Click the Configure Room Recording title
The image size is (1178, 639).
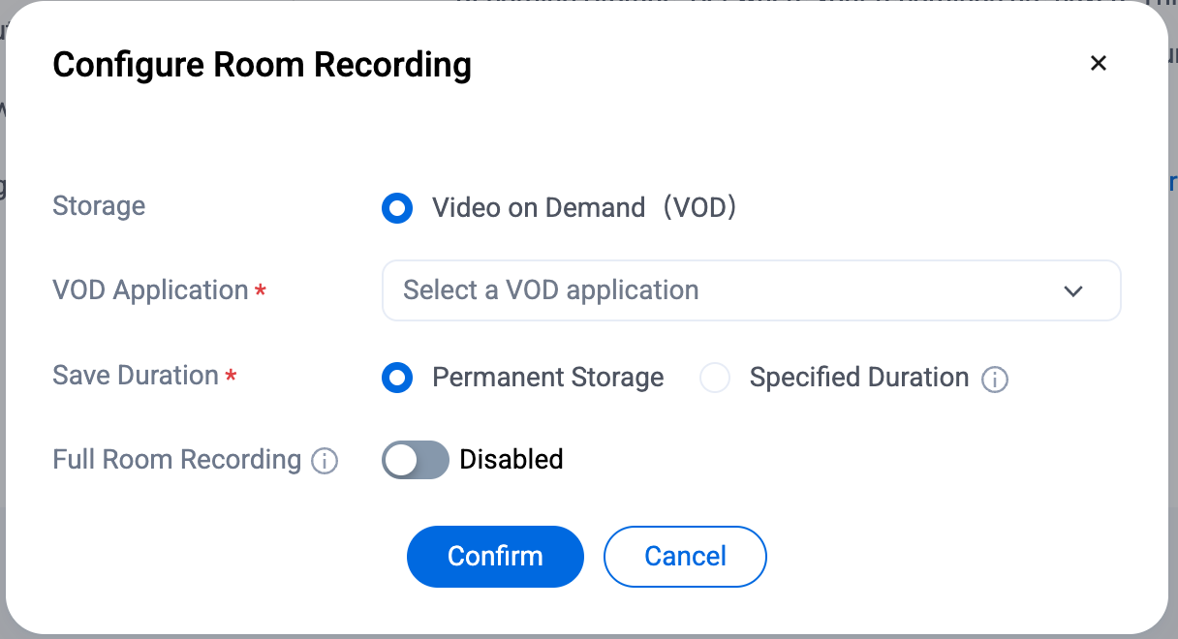click(x=262, y=65)
